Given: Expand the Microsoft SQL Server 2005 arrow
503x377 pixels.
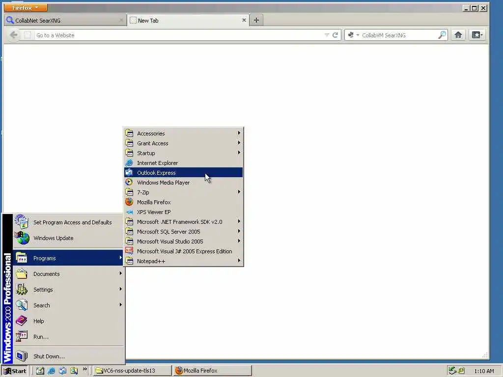Looking at the screenshot, I should click(239, 231).
